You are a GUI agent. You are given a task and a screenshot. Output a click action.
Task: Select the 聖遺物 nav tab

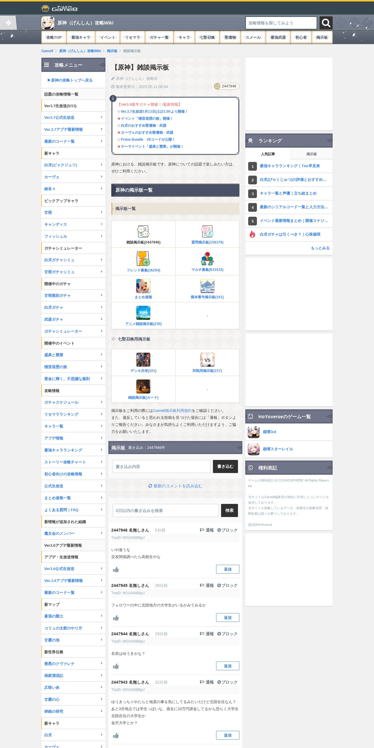point(230,37)
